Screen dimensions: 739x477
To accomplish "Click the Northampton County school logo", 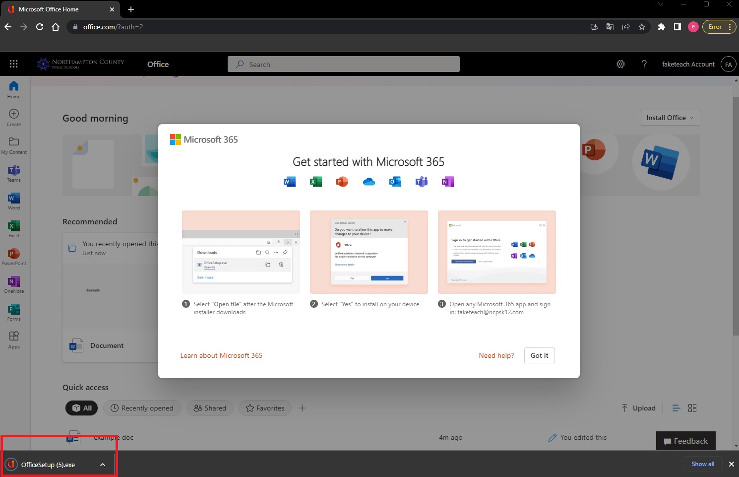I will tap(80, 64).
